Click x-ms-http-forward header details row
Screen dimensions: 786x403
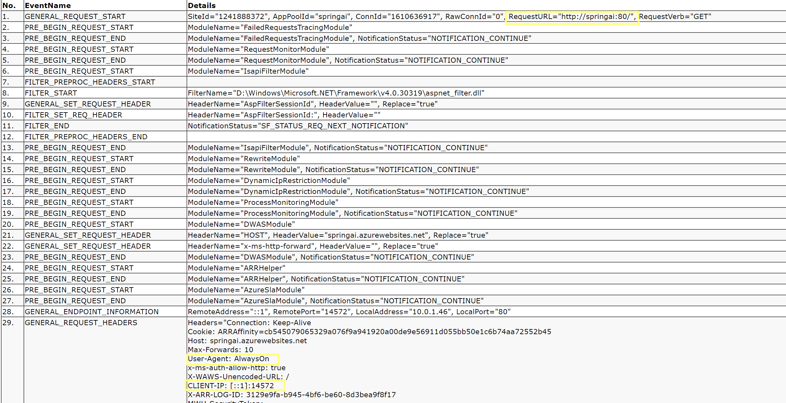click(x=312, y=246)
